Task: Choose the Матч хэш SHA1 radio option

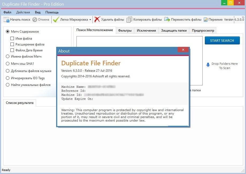Action: tap(7, 64)
